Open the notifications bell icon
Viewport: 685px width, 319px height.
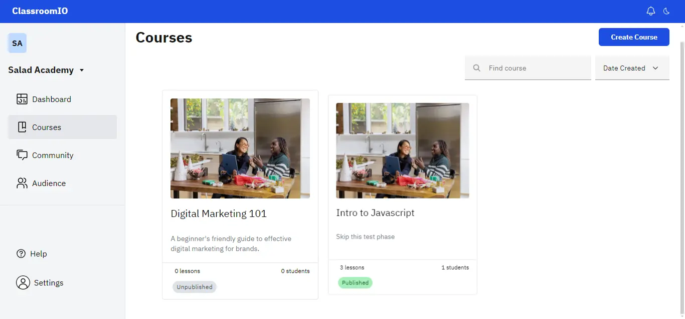tap(650, 10)
